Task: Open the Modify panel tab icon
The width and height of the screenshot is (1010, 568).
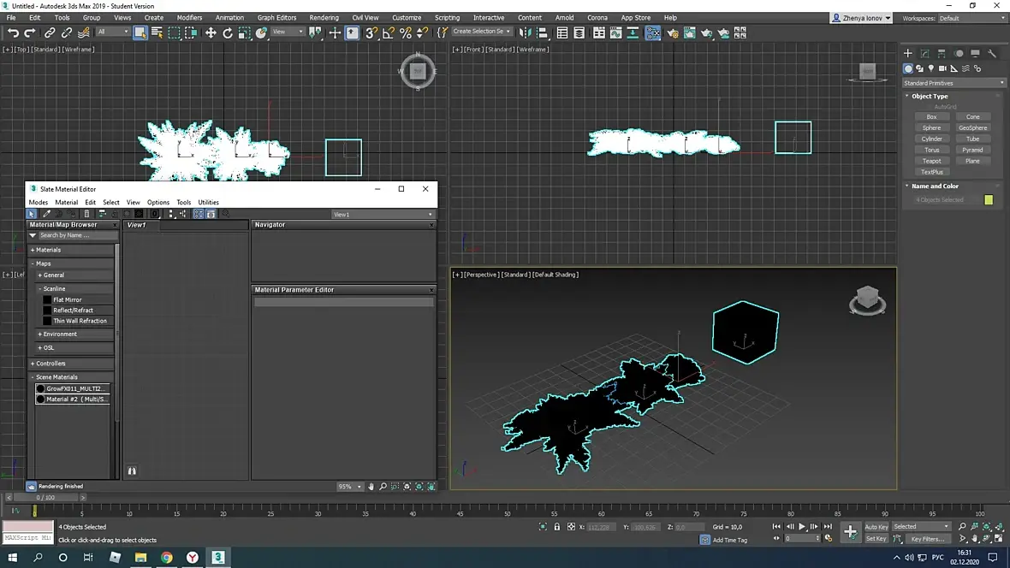Action: [x=924, y=54]
